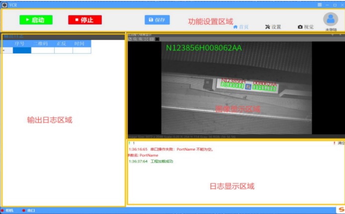Click the black square image toolbar icon
The width and height of the screenshot is (345, 214).
point(157,39)
